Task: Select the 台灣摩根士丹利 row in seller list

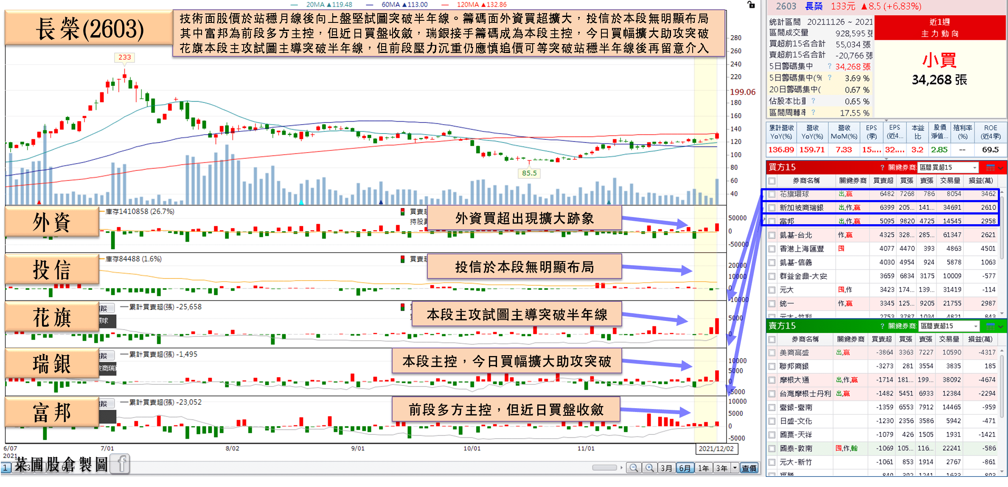Action: [x=883, y=394]
